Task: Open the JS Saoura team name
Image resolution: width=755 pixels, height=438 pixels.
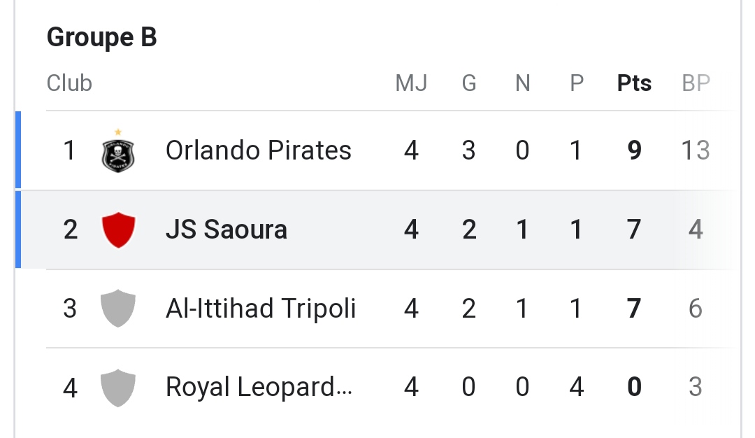Action: (x=226, y=229)
